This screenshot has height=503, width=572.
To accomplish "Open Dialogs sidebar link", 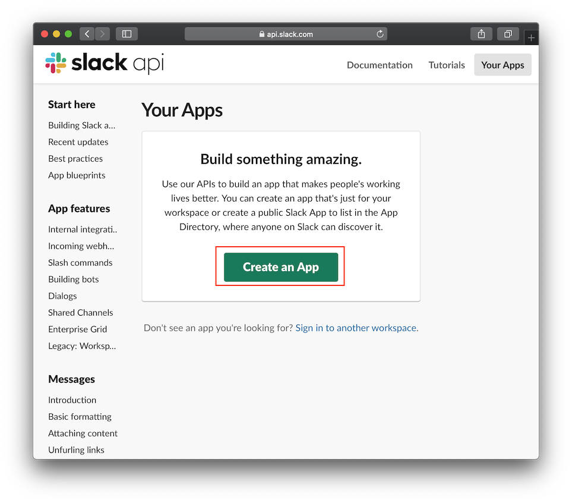I will tap(62, 296).
